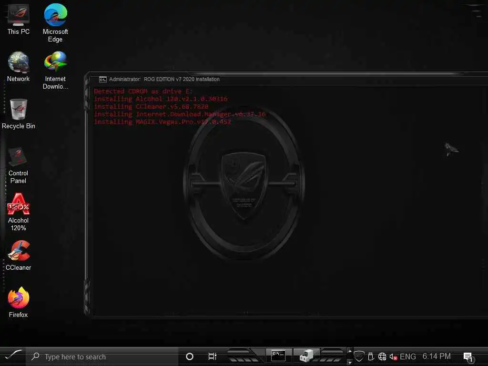Open This PC desktop icon

pos(19,19)
